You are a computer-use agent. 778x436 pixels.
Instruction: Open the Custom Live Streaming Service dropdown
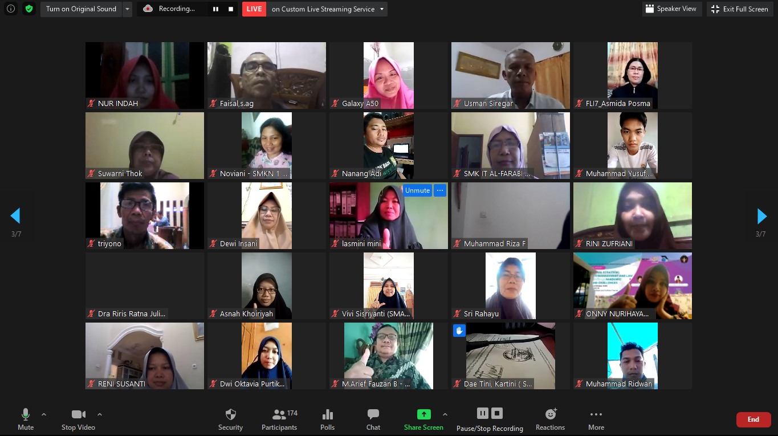(x=382, y=9)
